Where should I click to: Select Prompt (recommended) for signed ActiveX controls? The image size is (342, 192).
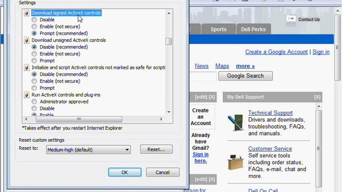coord(34,33)
